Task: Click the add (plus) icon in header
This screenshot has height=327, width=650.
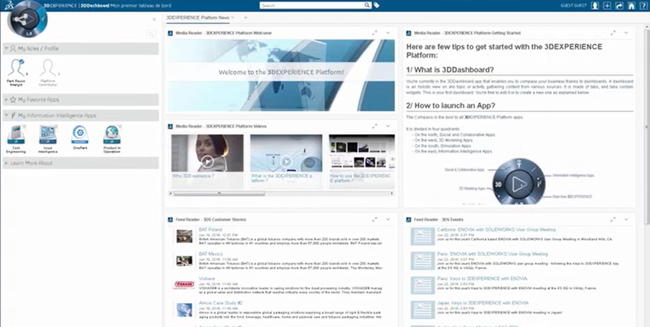Action: (x=607, y=5)
